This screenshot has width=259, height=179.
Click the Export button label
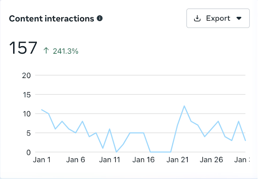point(218,18)
